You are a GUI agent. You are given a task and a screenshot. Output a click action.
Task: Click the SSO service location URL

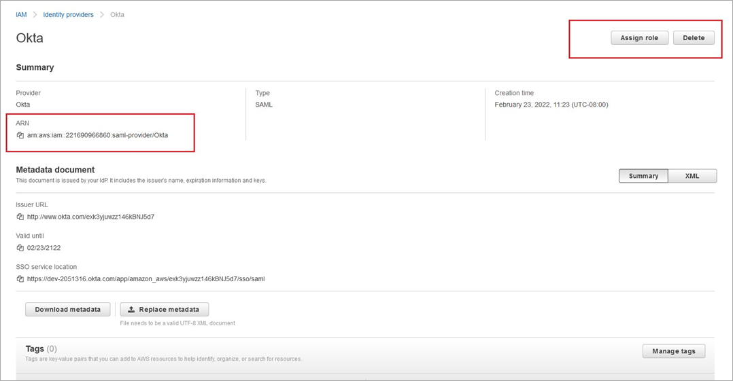(146, 279)
